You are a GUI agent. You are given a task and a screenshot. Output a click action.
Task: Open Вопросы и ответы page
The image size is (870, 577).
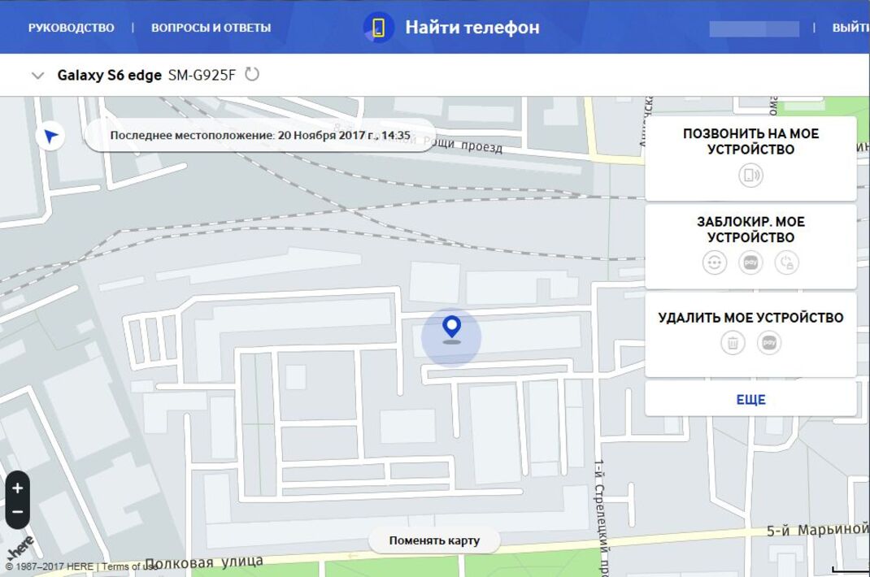coord(211,28)
